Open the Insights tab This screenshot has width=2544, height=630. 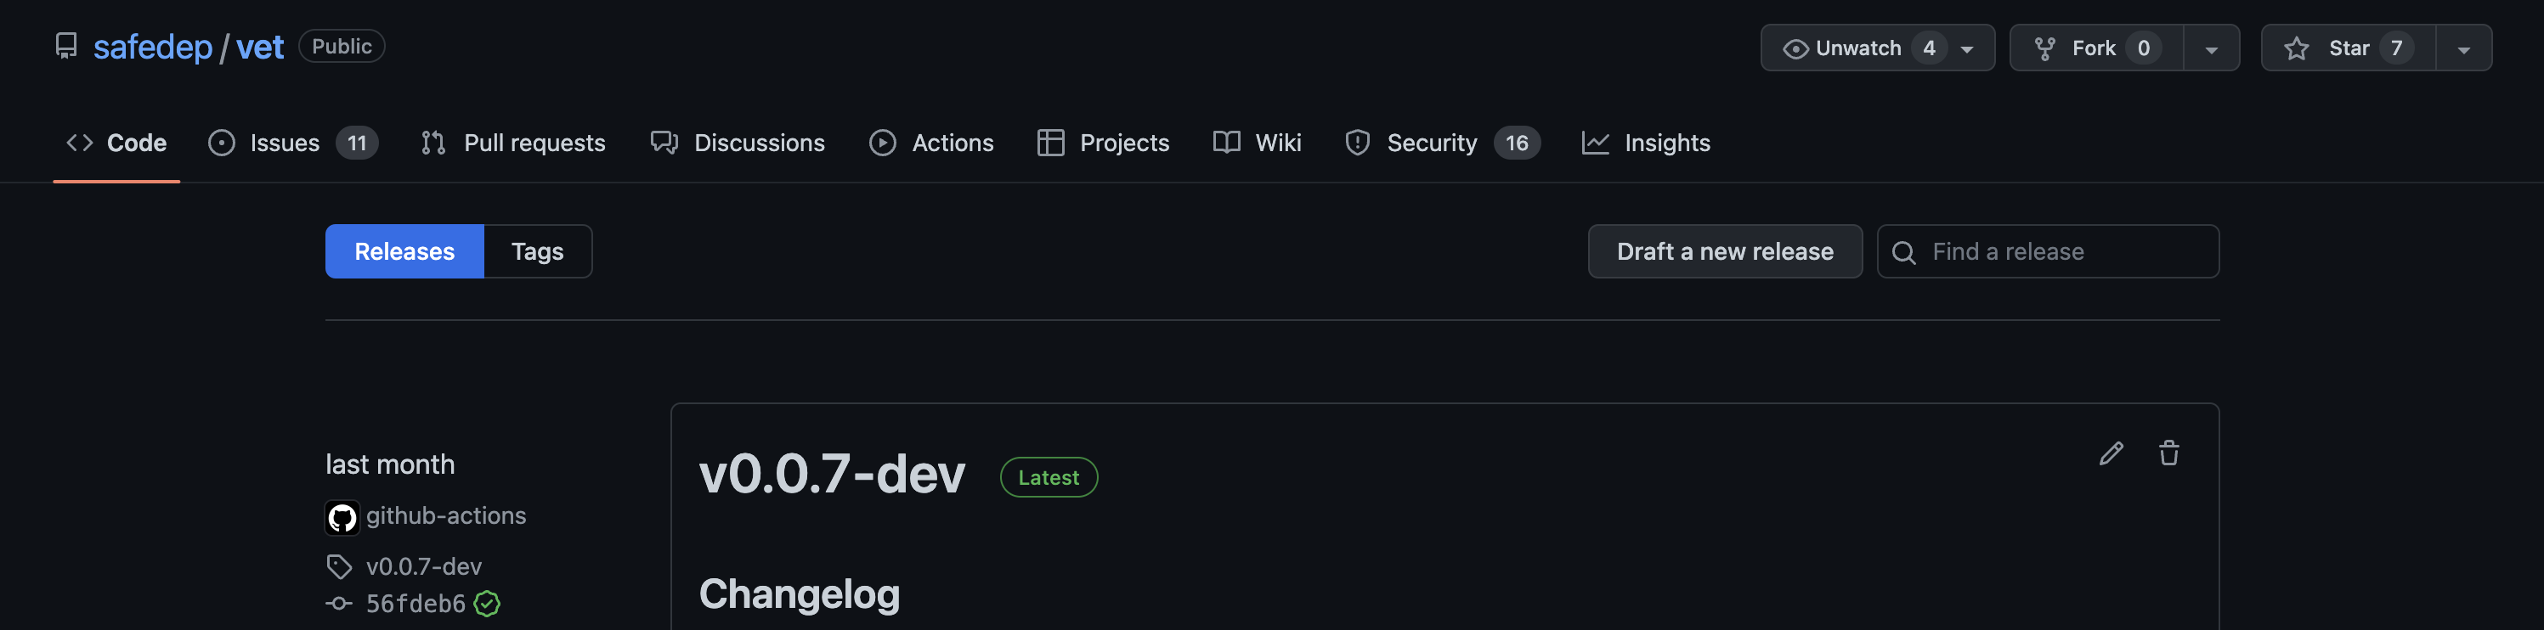pyautogui.click(x=1646, y=142)
